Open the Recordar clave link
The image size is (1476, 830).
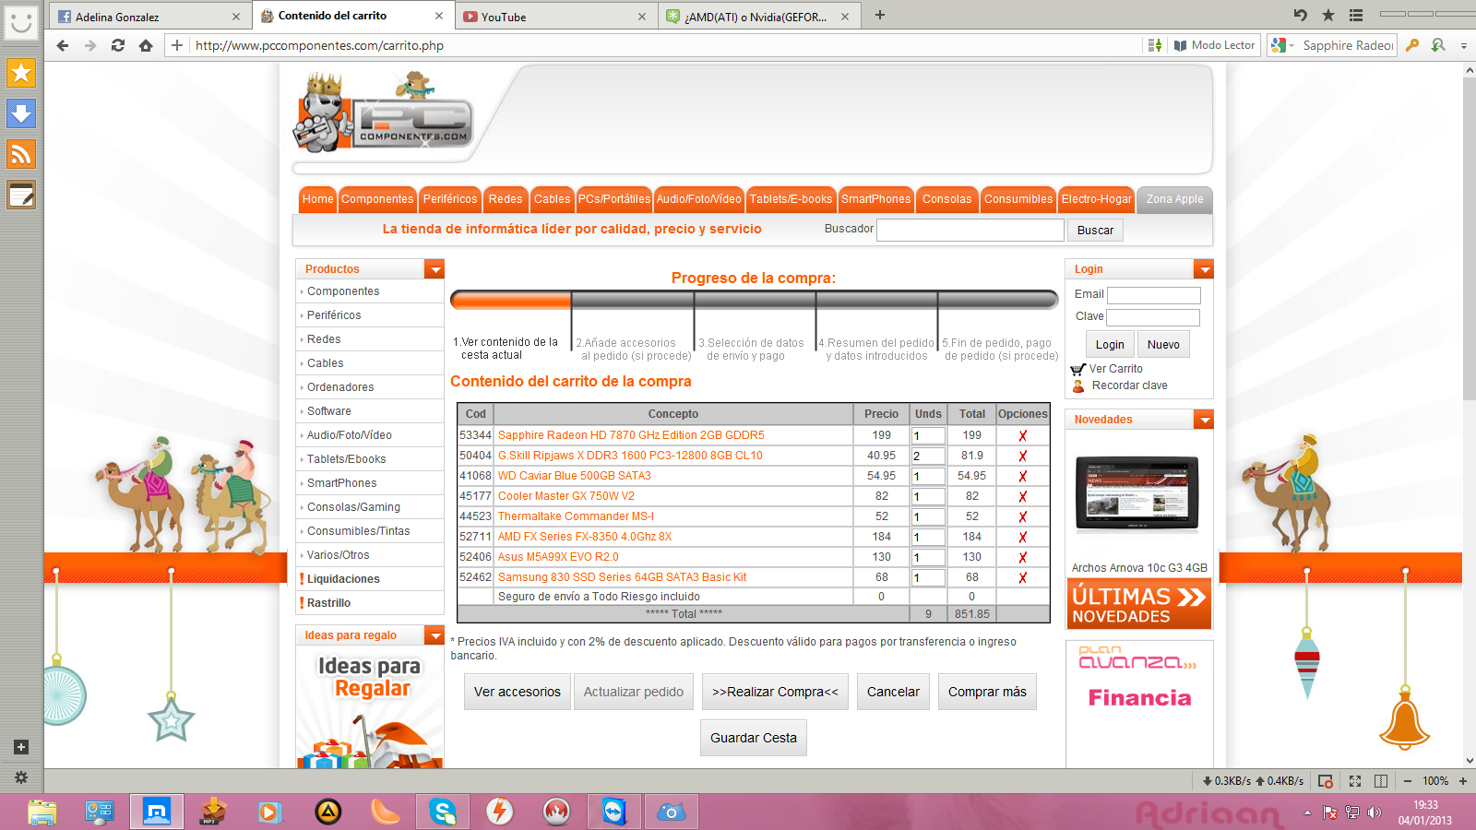[x=1129, y=385]
